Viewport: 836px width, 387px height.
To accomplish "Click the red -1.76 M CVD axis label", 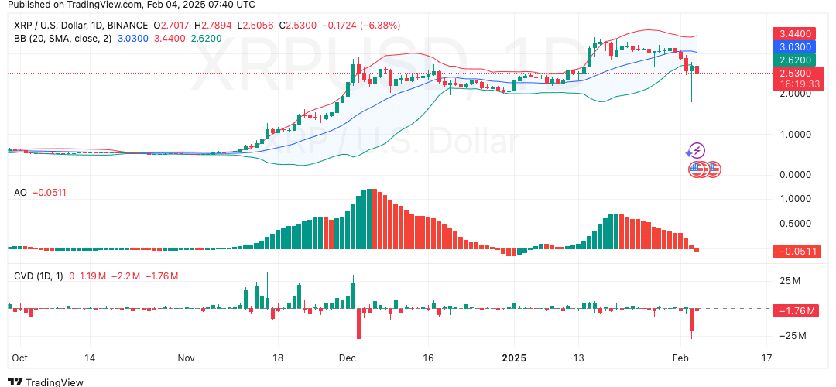I will [x=796, y=311].
